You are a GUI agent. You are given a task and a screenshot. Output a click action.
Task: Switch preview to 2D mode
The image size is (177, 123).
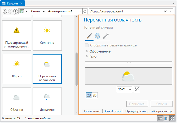(89, 95)
